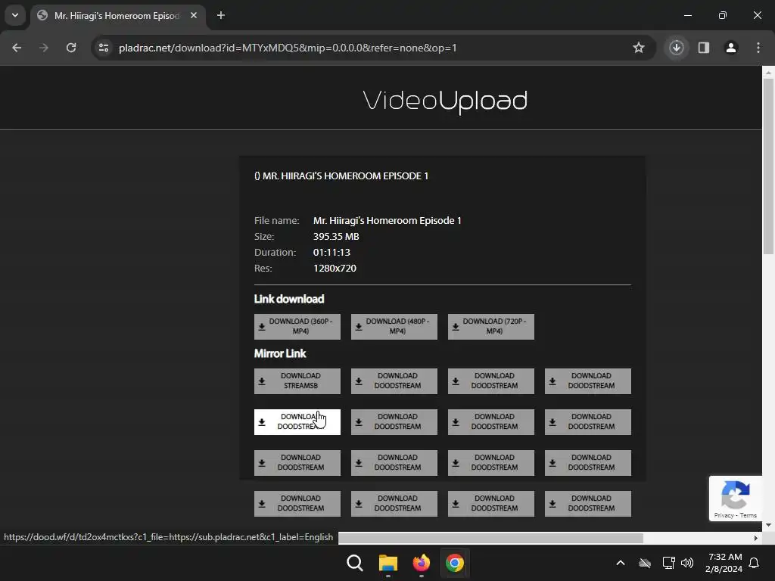Open Chrome three-dot menu
The image size is (775, 581).
[x=758, y=48]
